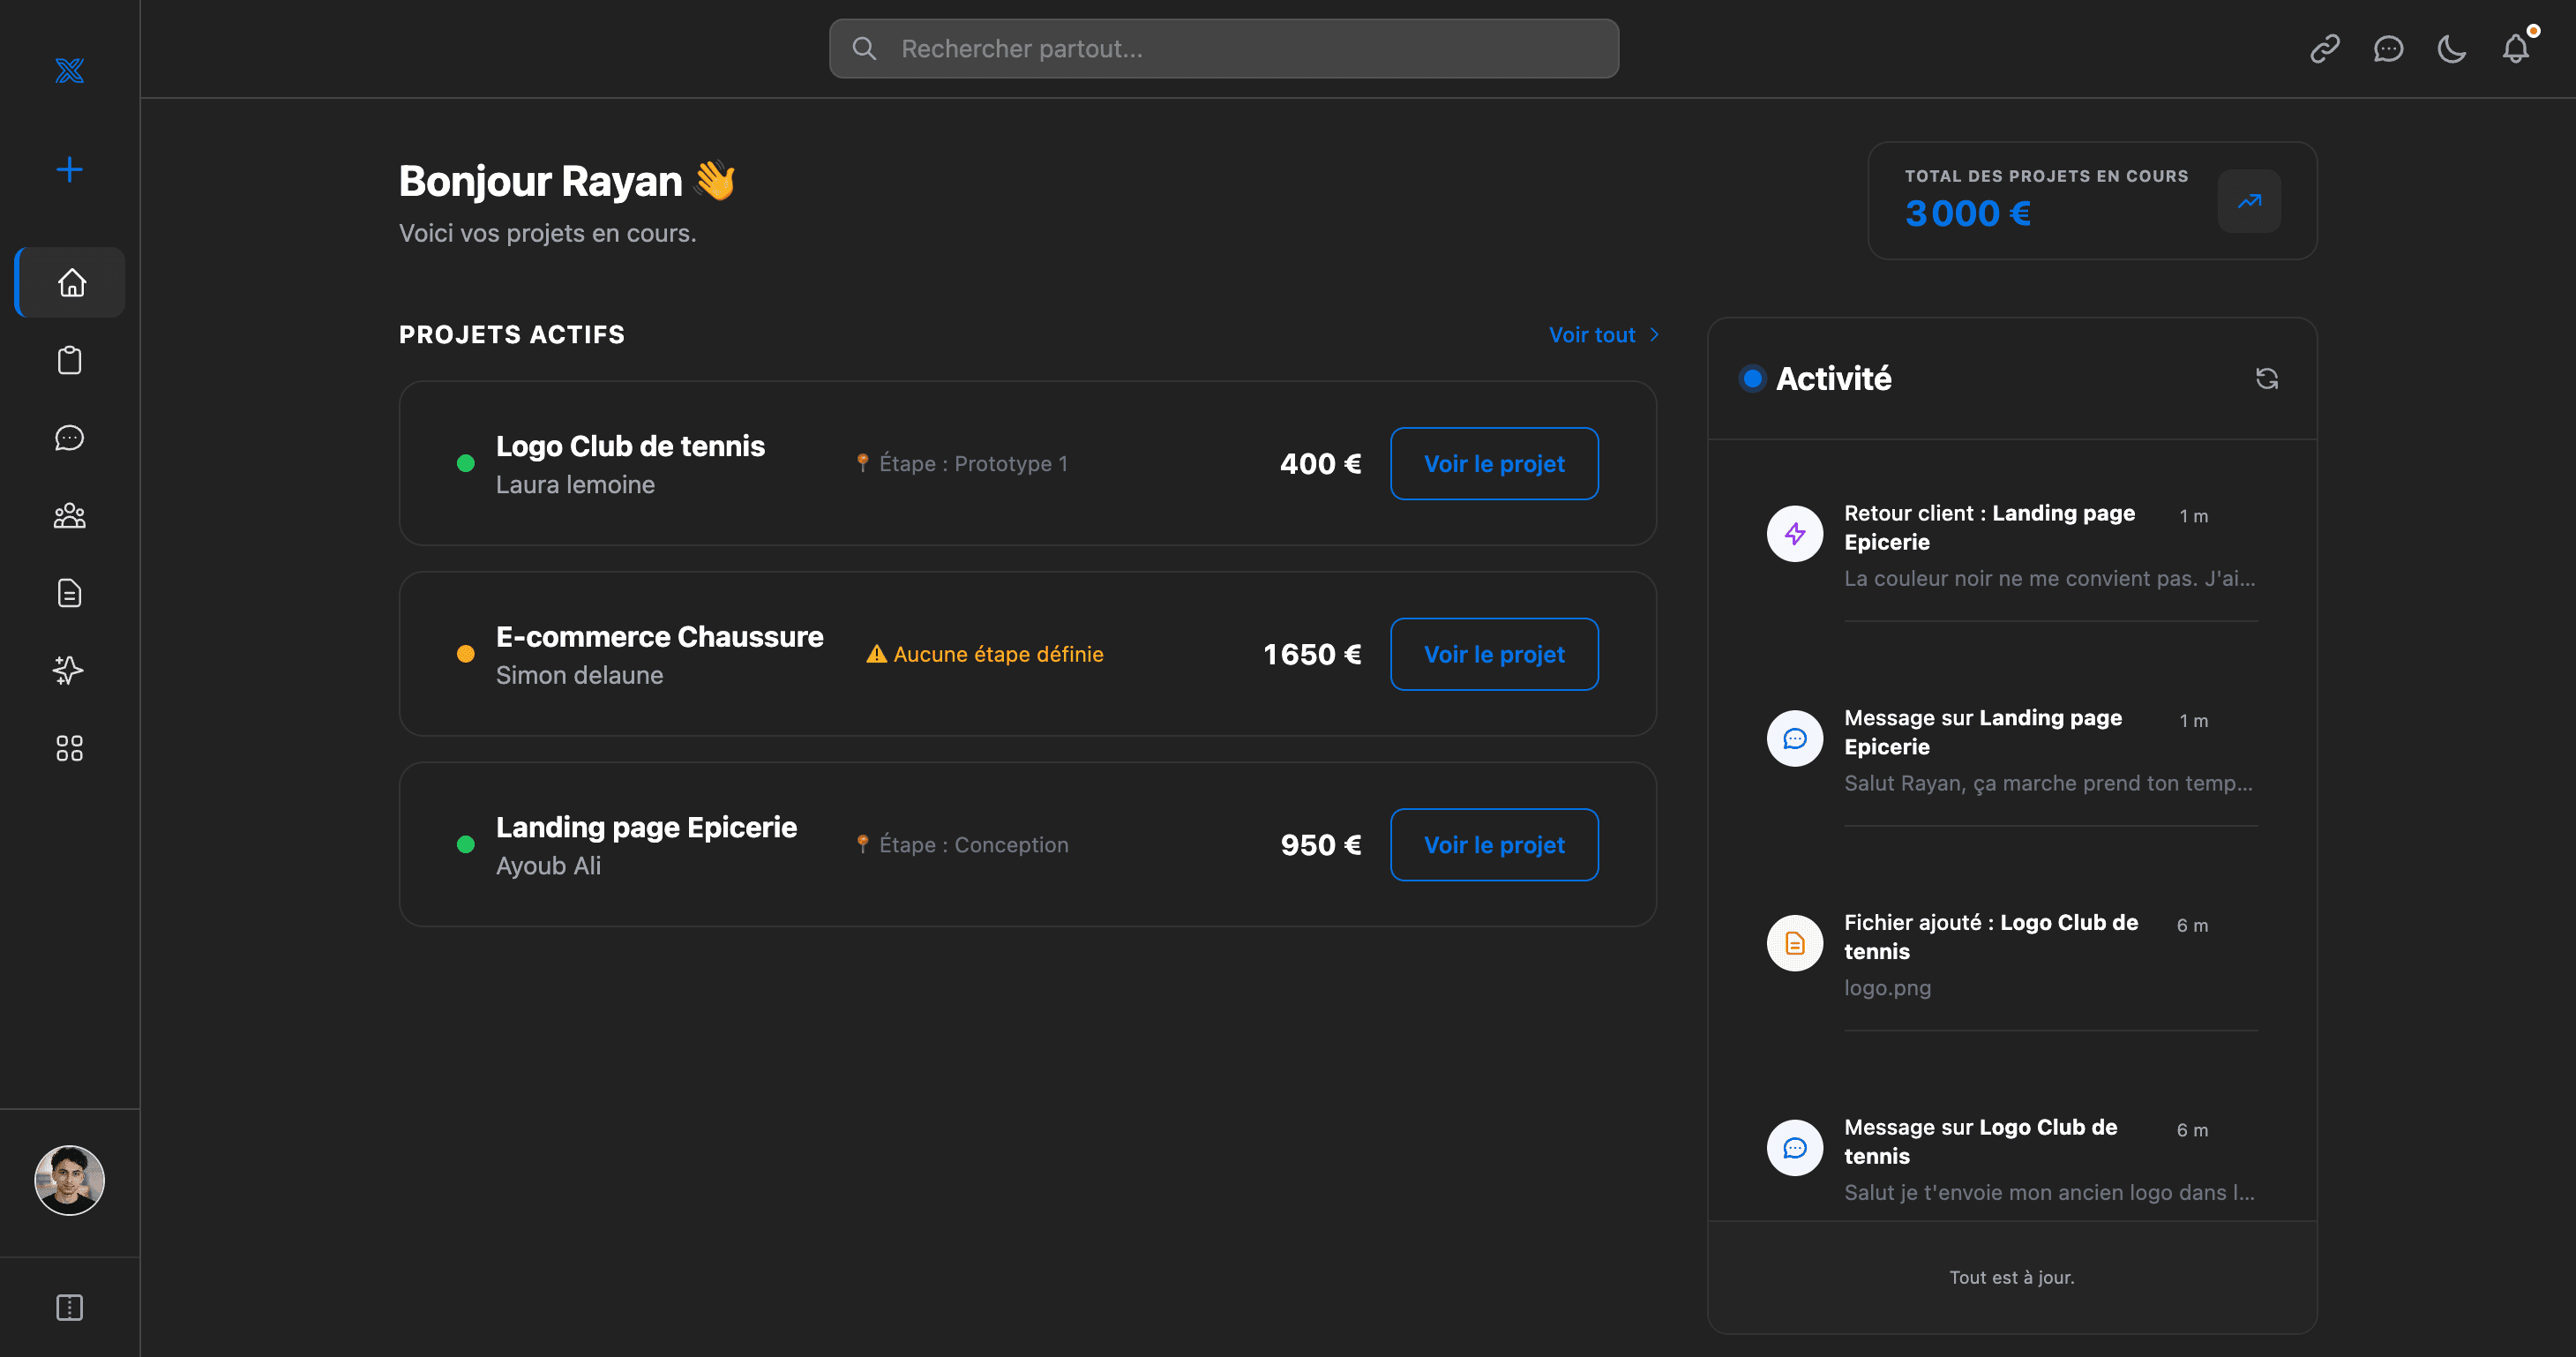2576x1357 pixels.
Task: Click the link icon in the top bar
Action: tap(2324, 48)
